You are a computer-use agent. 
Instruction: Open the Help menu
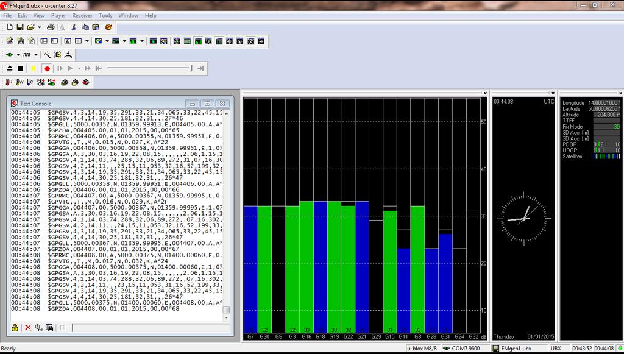pyautogui.click(x=151, y=15)
